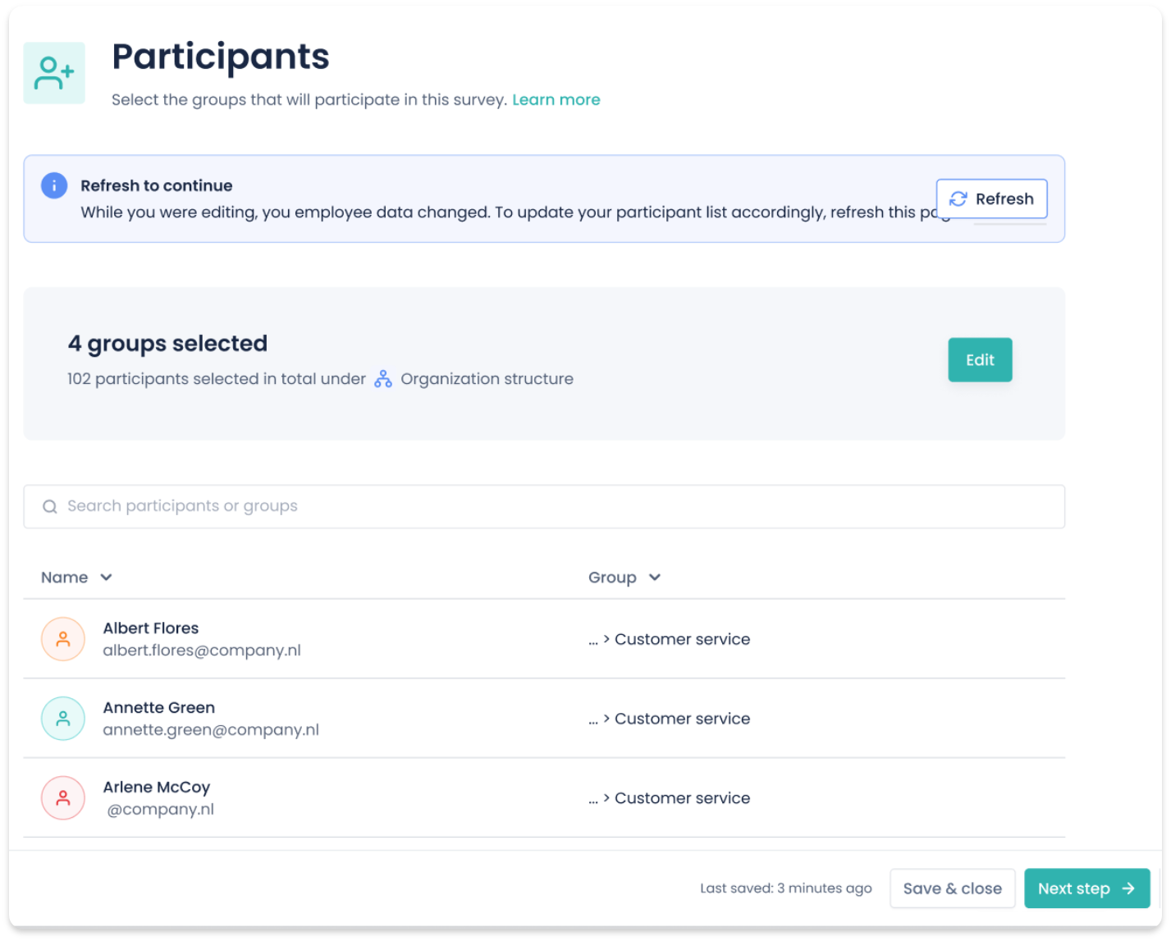Expand Albert Flores's group path ellipsis
The width and height of the screenshot is (1171, 941).
[593, 640]
